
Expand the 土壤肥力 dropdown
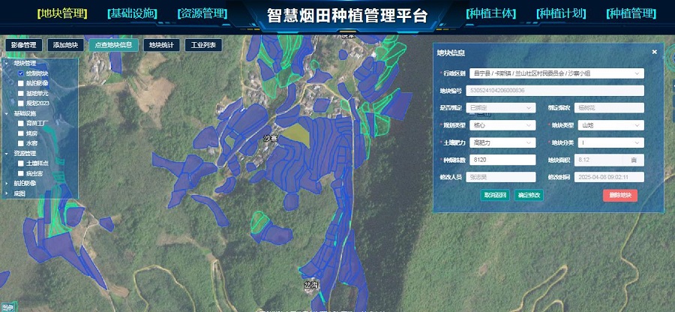[502, 142]
